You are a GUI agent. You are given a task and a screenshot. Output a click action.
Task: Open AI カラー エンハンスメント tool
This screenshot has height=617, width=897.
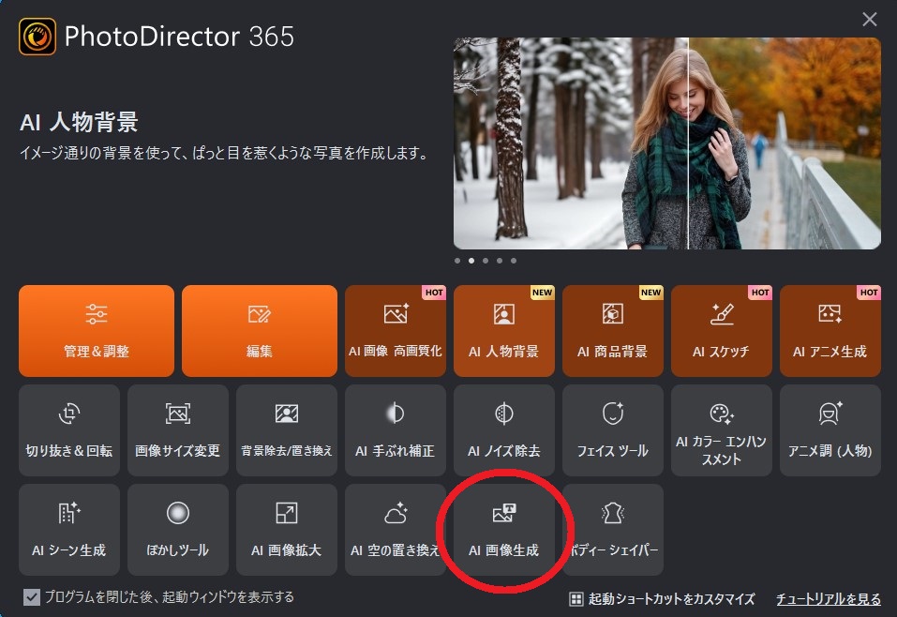pos(722,430)
